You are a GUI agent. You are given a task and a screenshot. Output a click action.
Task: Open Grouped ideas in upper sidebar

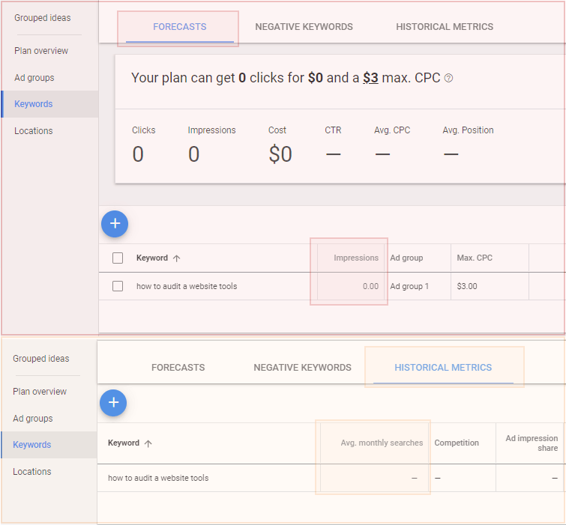tap(43, 18)
